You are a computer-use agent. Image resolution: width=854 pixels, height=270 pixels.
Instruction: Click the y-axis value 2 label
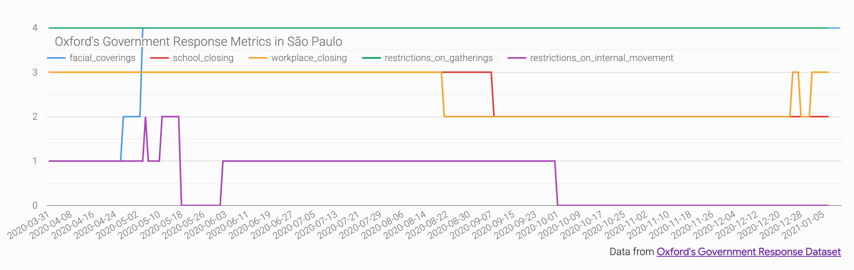pyautogui.click(x=35, y=117)
